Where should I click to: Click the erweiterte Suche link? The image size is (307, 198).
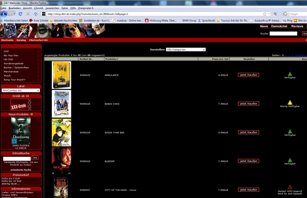coord(21,170)
